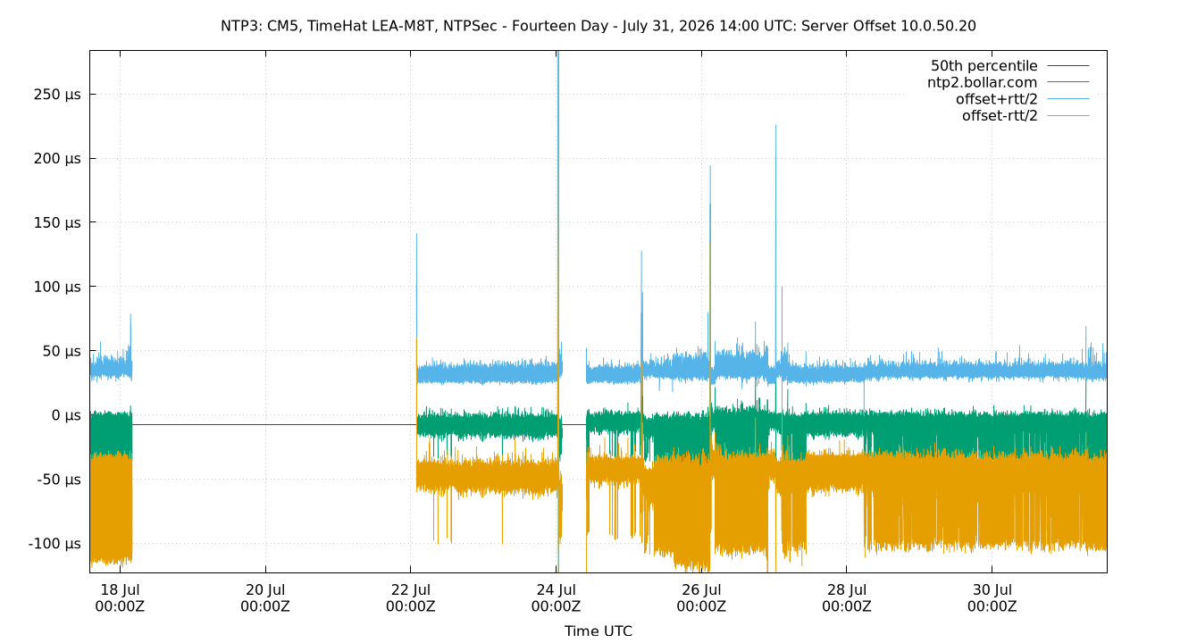Select the 'offset+rtt/2' legend label

(996, 99)
